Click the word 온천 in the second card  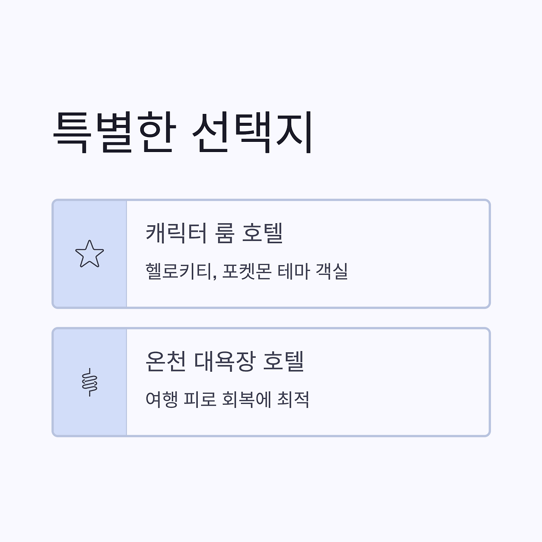click(166, 361)
